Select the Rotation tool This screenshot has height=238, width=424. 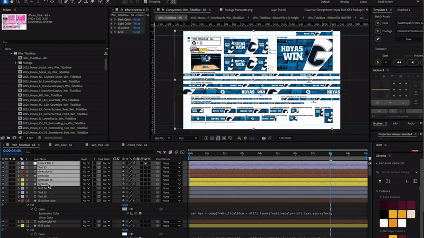click(x=46, y=2)
